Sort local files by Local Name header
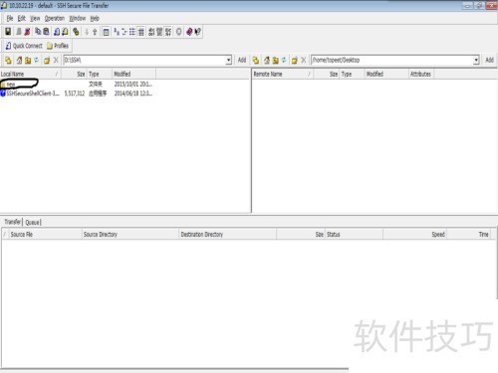 tap(31, 74)
